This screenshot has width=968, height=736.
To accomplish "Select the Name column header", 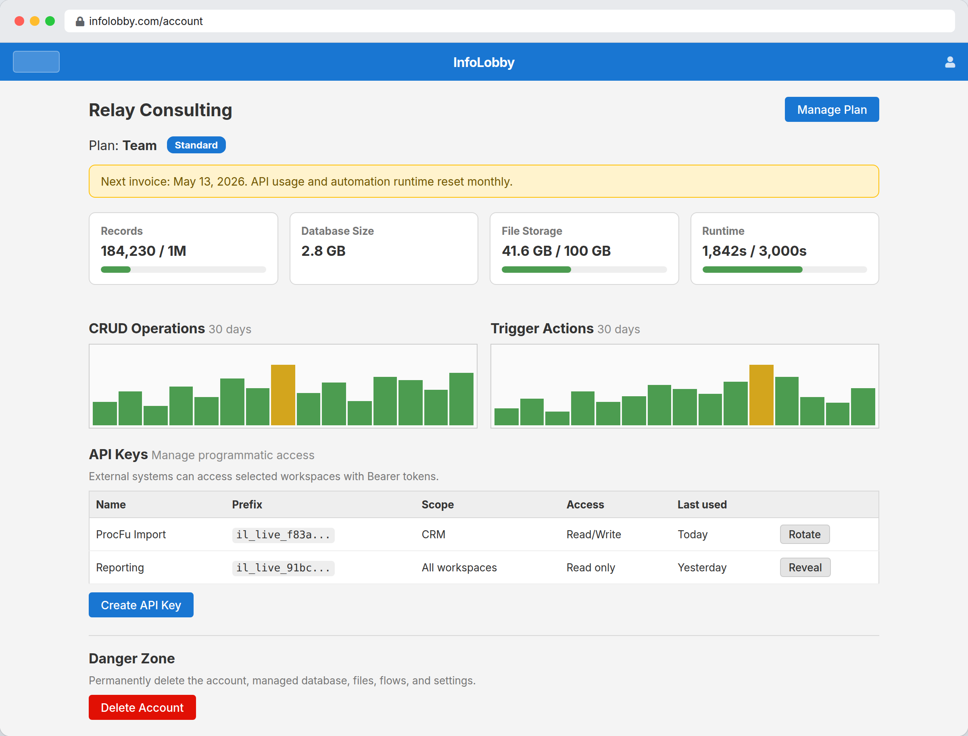I will (111, 504).
